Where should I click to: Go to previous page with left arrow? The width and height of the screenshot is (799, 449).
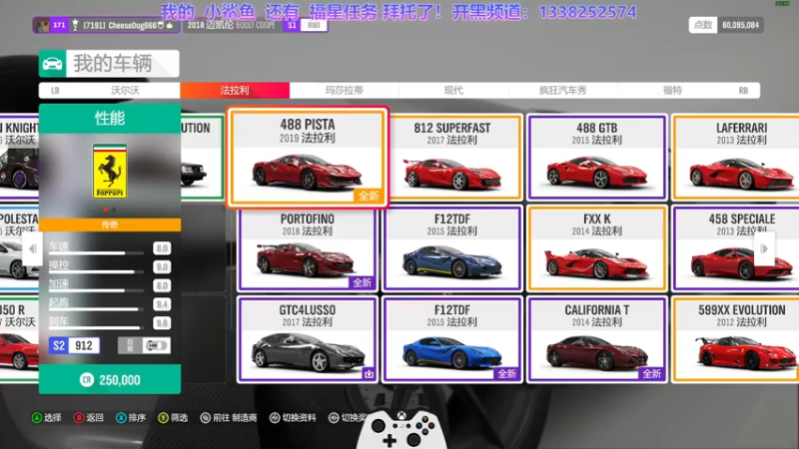(x=33, y=248)
